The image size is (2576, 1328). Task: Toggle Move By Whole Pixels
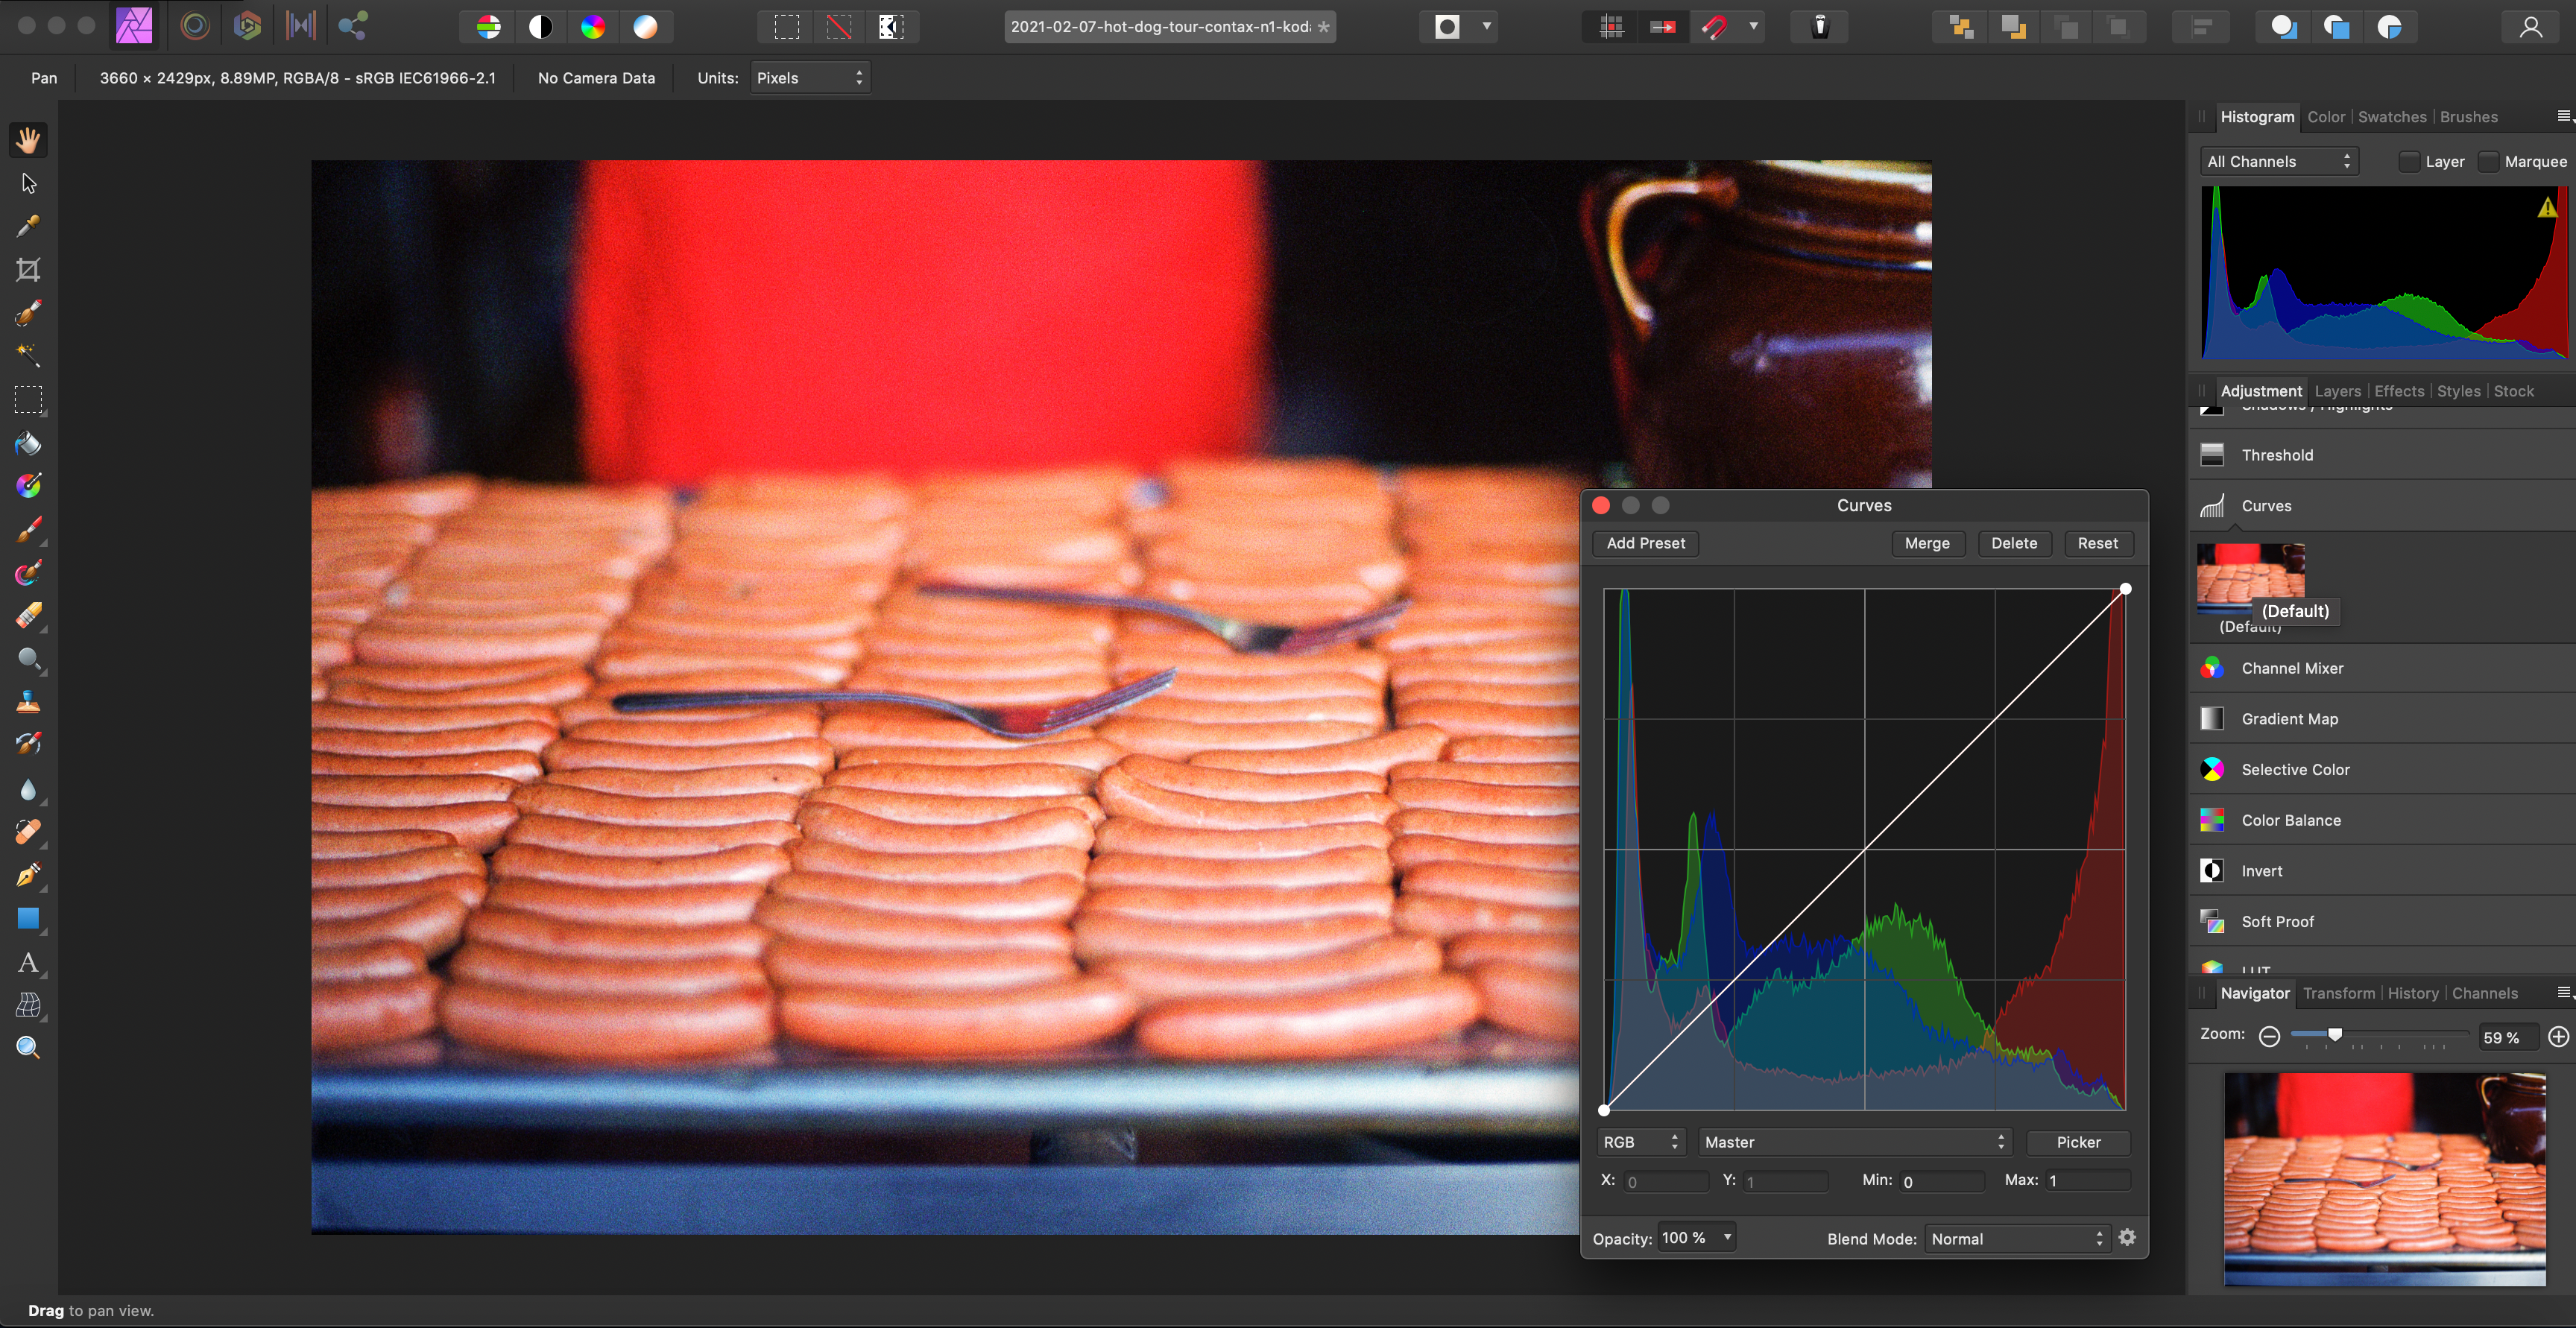tap(1663, 27)
